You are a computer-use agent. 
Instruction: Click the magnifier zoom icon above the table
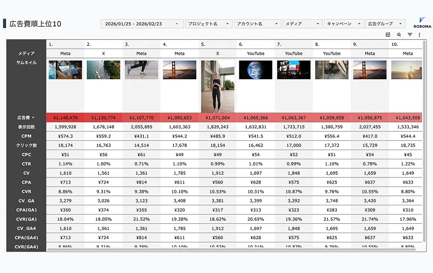click(399, 34)
